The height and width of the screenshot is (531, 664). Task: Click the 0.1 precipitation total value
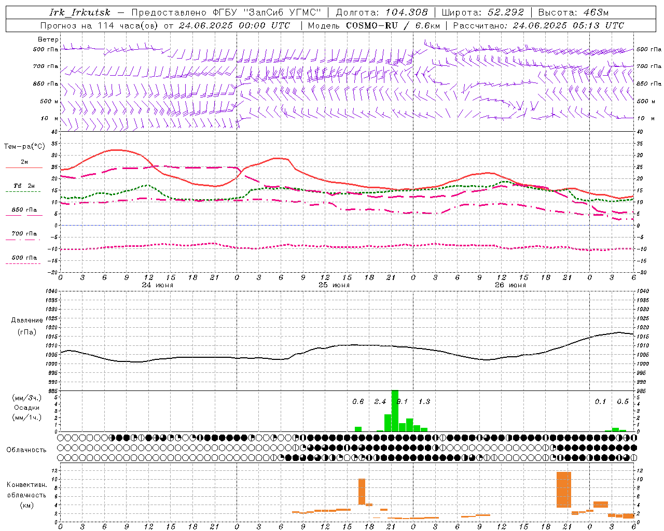pyautogui.click(x=600, y=401)
